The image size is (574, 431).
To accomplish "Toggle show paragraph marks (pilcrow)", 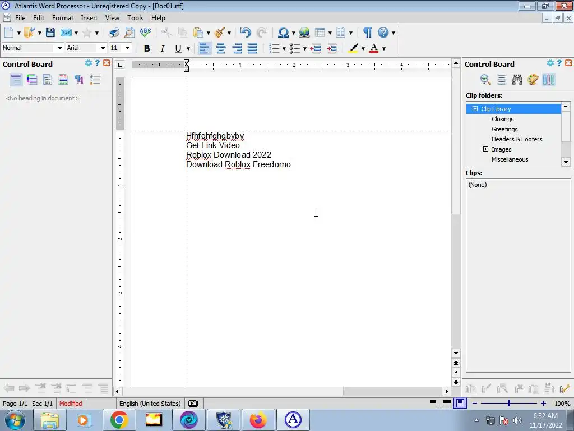I will click(367, 33).
